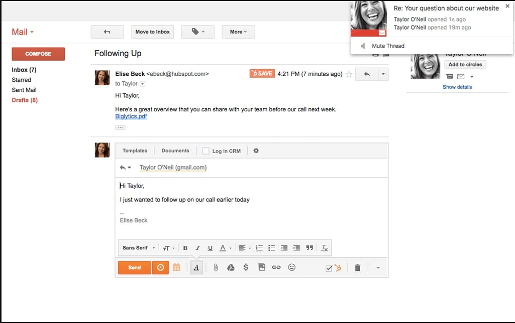Open Drafts (8) folder
The height and width of the screenshot is (323, 515).
(25, 100)
